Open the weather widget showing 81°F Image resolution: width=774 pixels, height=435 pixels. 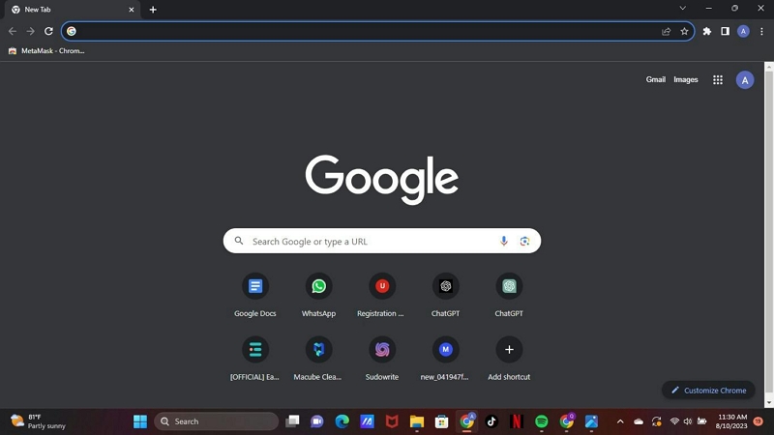[39, 421]
